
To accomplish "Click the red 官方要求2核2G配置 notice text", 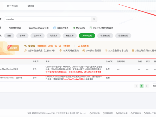I will point(73,72).
